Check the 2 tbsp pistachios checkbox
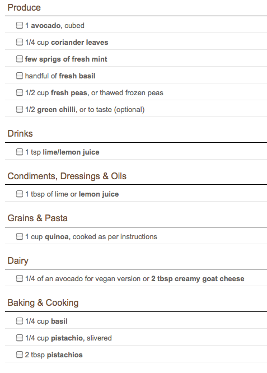The image size is (267, 373). pos(20,355)
